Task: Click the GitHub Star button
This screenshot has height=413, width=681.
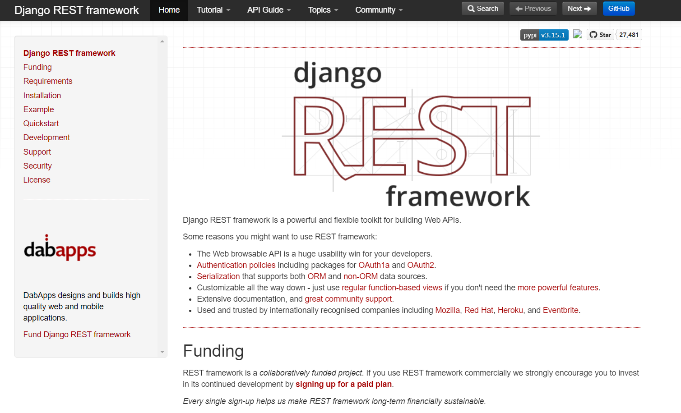Action: point(600,35)
